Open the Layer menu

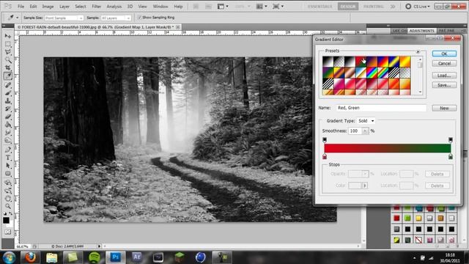[x=64, y=7]
